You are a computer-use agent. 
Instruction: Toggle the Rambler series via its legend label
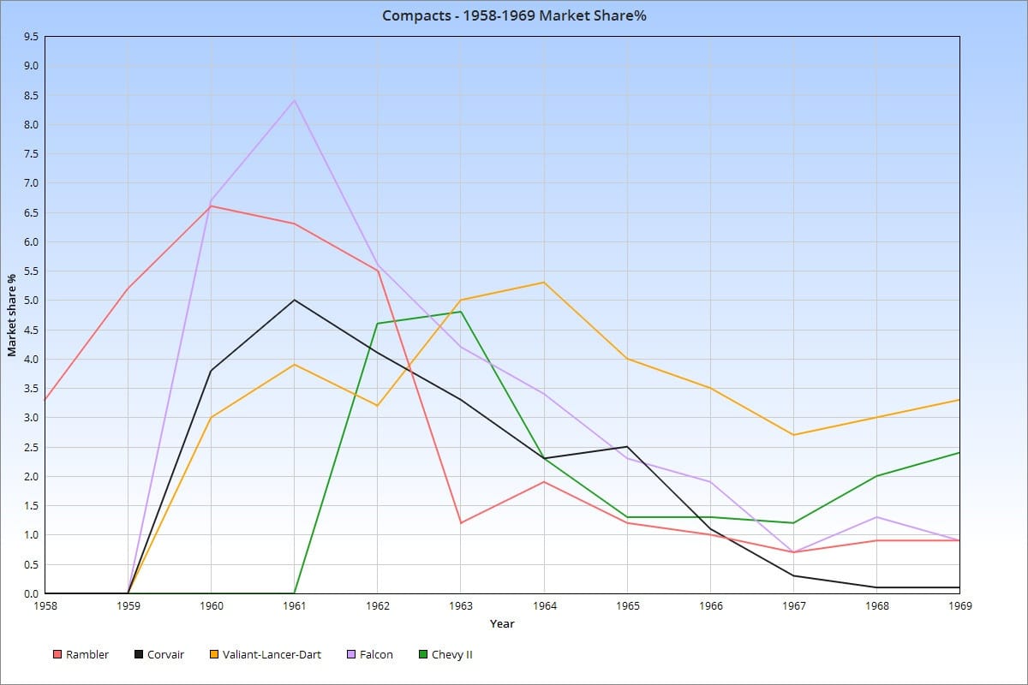[x=87, y=655]
